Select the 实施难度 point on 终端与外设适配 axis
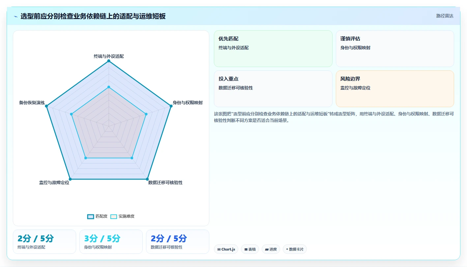467x267 pixels. (x=109, y=87)
